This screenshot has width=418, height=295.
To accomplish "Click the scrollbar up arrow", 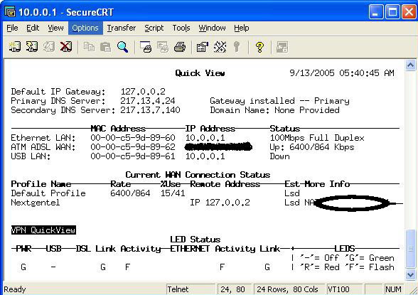I will (410, 65).
